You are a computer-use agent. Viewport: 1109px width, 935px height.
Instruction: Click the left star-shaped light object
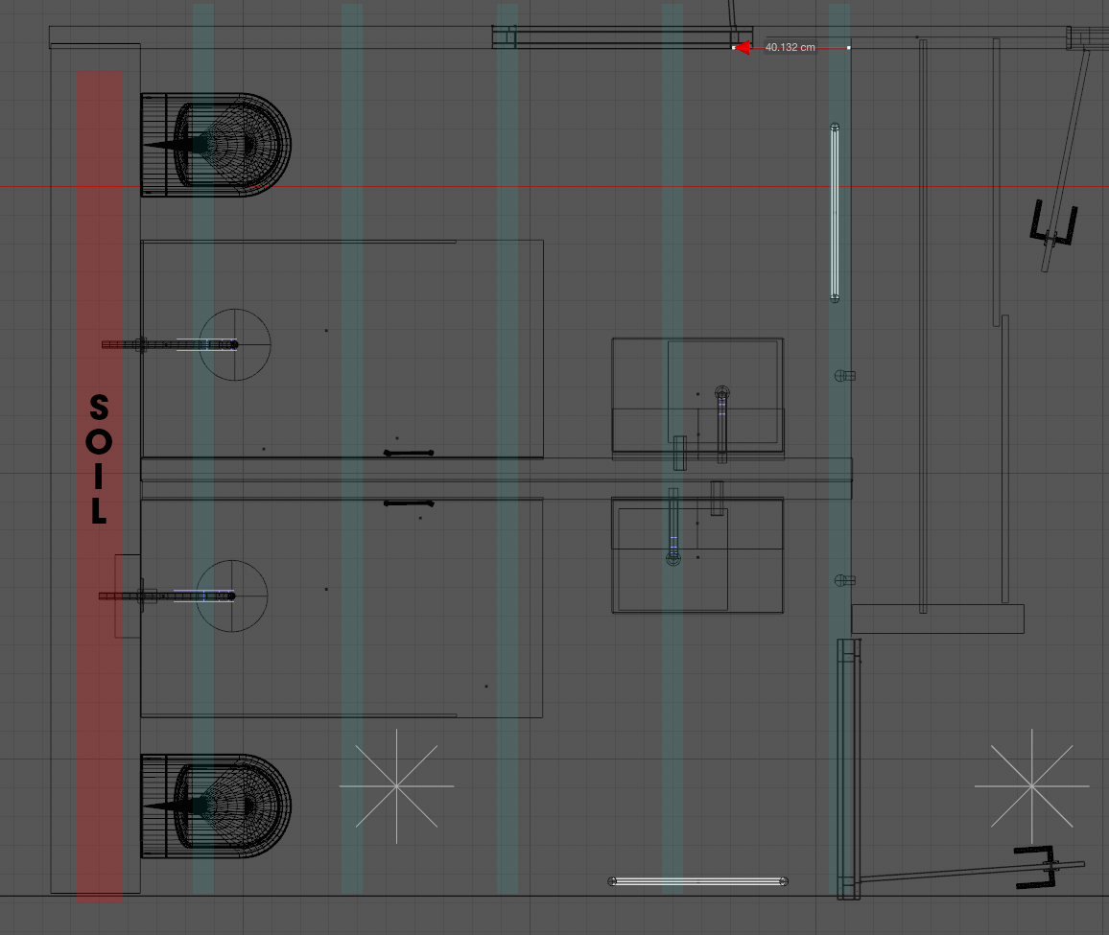(x=396, y=786)
